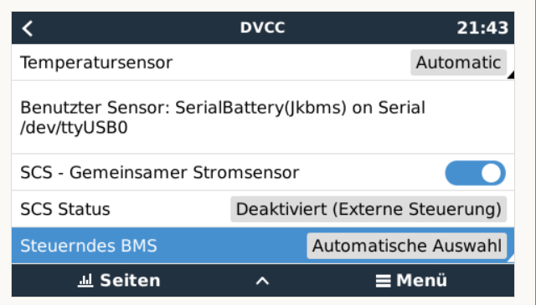Image resolution: width=536 pixels, height=305 pixels.
Task: Click the Menü hamburger icon
Action: pos(384,281)
